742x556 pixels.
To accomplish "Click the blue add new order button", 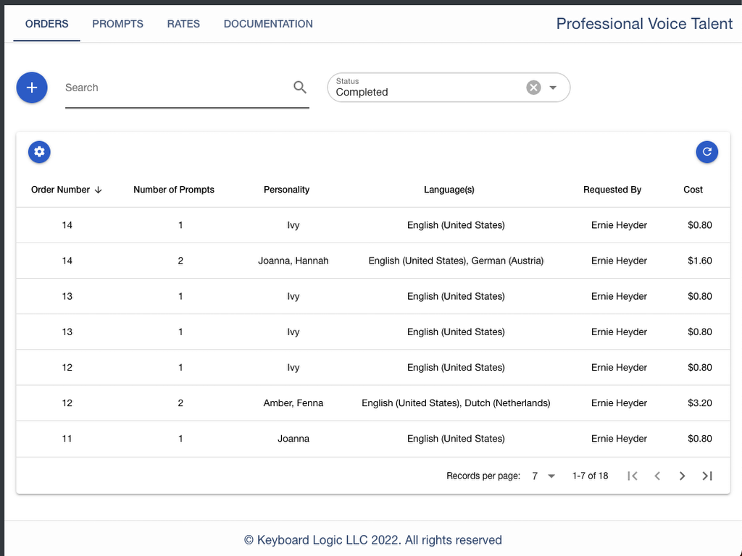I will [x=32, y=88].
